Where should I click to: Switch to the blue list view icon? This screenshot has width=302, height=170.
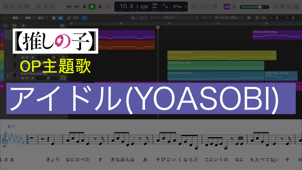click(x=61, y=18)
